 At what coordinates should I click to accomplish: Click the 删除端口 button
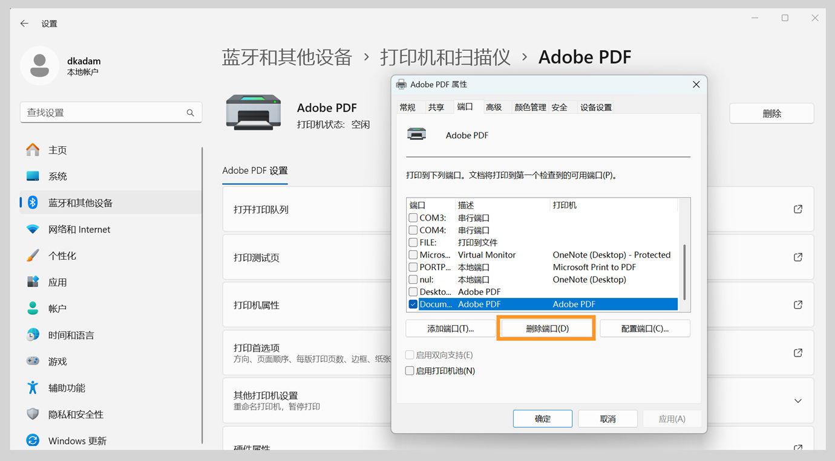click(x=546, y=327)
